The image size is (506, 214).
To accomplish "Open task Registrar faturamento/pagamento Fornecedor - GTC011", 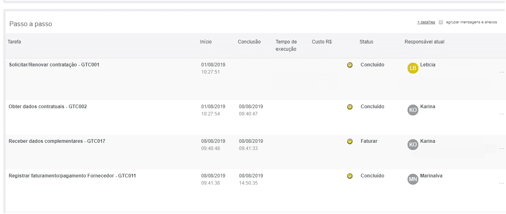I will [x=72, y=176].
